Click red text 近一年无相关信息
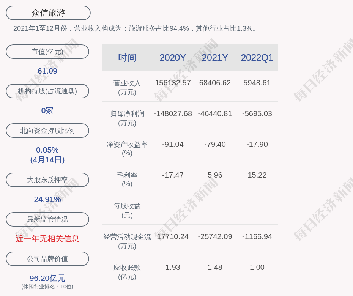The image size is (353, 296). [47, 239]
